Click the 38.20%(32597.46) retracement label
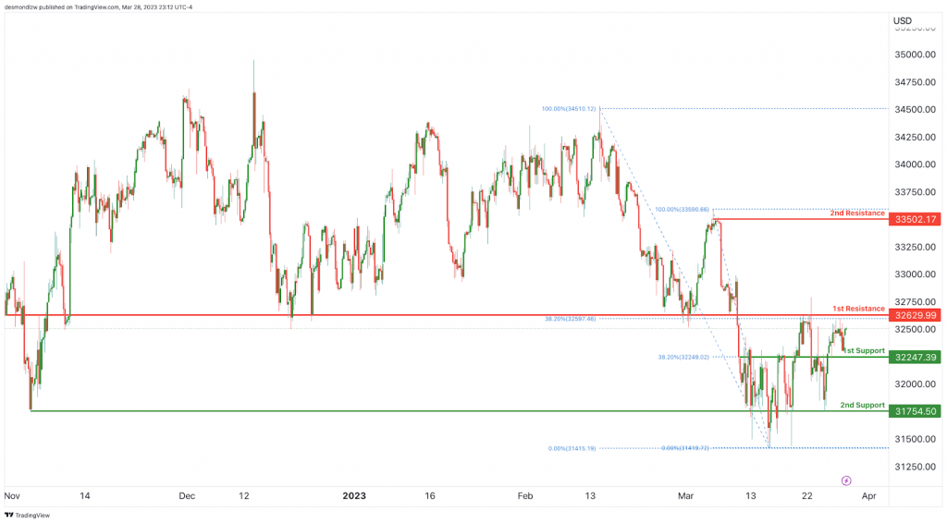 point(570,319)
